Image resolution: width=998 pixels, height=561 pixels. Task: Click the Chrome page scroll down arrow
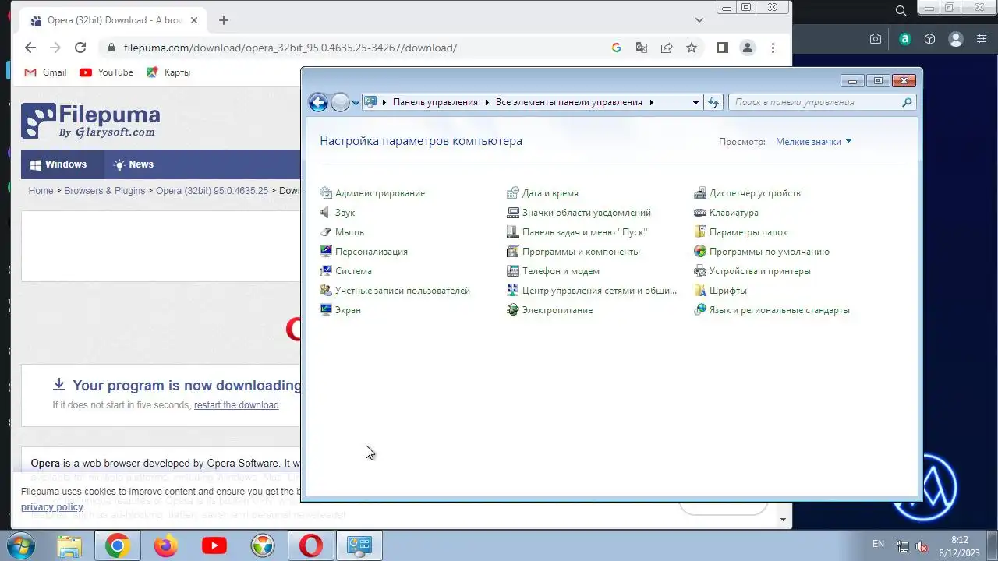[784, 520]
